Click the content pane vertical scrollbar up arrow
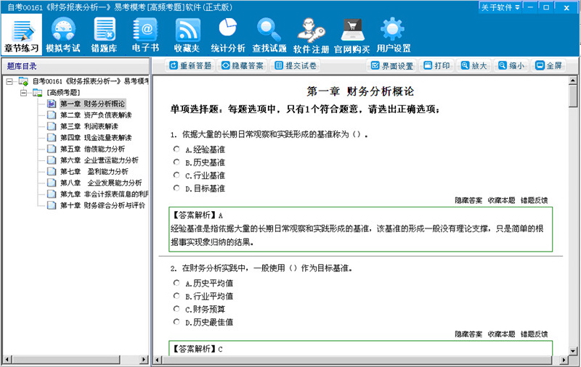 point(573,80)
